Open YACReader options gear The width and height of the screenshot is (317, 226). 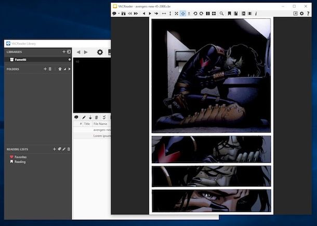click(301, 14)
